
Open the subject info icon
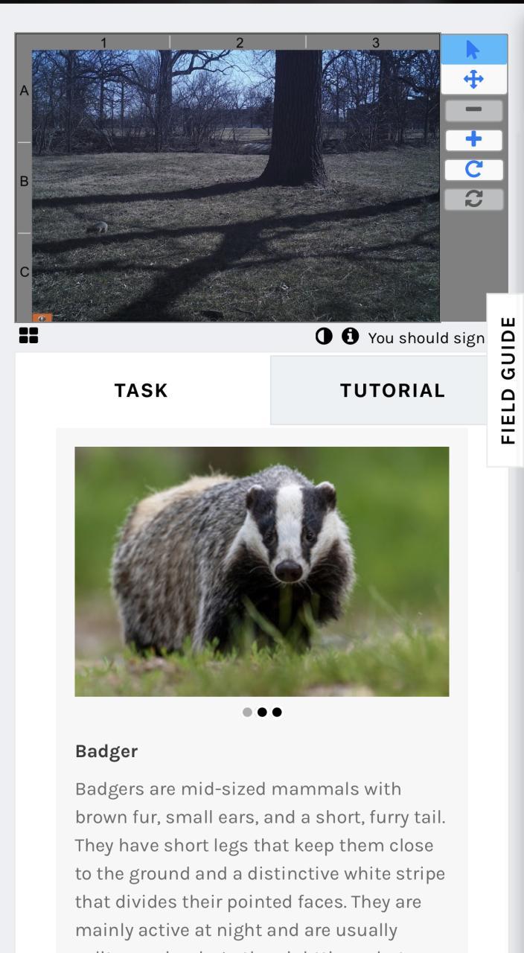pyautogui.click(x=348, y=337)
